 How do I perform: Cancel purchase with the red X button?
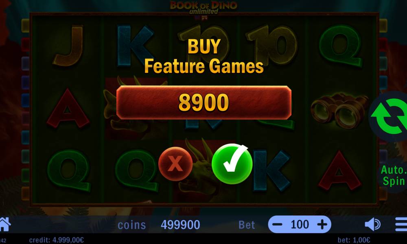[175, 164]
